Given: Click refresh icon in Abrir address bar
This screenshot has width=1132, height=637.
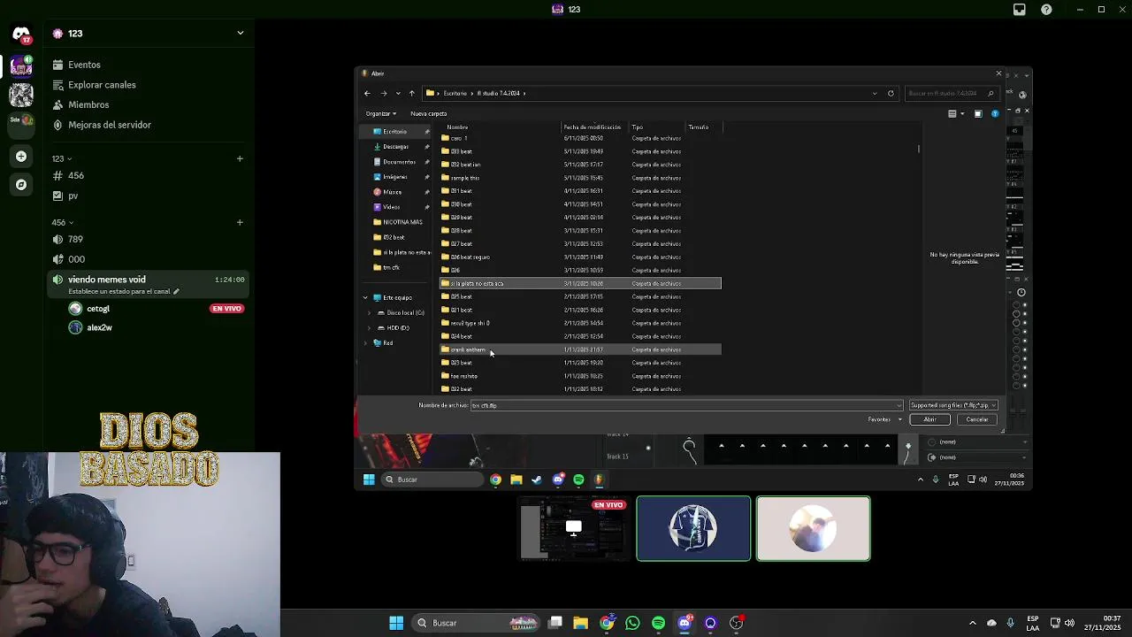Looking at the screenshot, I should [x=891, y=93].
